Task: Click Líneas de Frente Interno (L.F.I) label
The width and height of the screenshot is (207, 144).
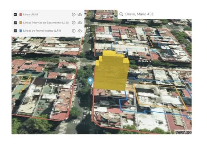Action: [42, 31]
